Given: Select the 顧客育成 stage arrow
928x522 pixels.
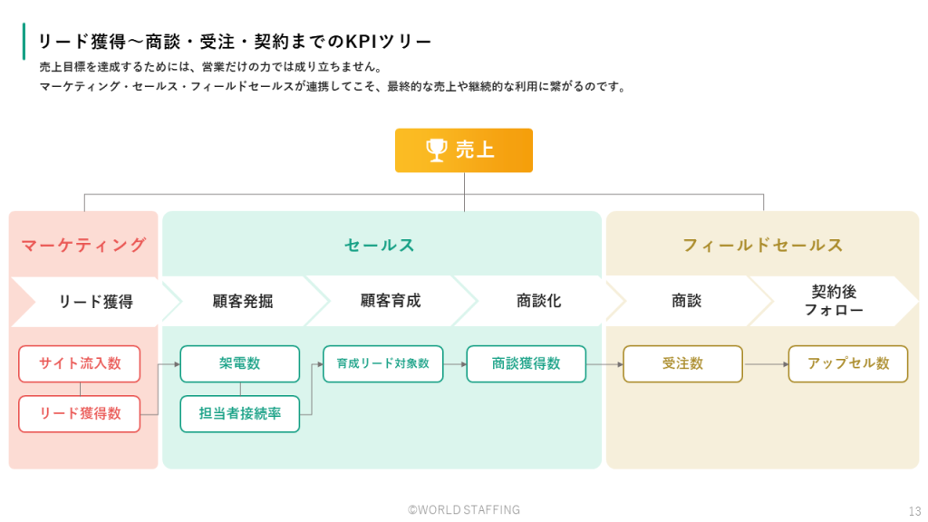Looking at the screenshot, I should click(390, 301).
